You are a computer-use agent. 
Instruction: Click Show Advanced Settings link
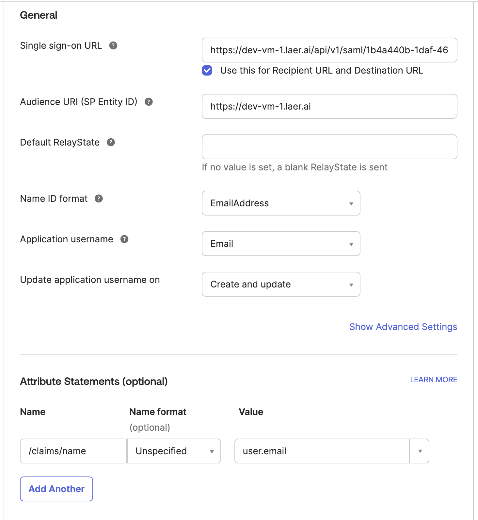[403, 327]
